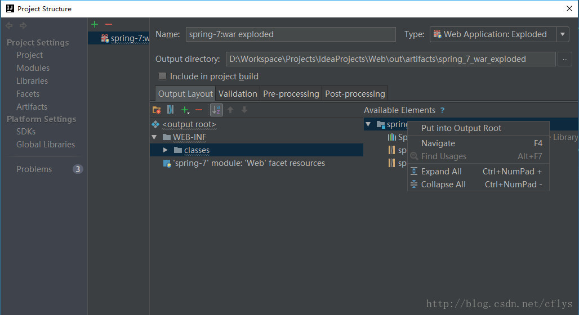This screenshot has width=579, height=315.
Task: Open Global Libraries in sidebar
Action: point(46,144)
